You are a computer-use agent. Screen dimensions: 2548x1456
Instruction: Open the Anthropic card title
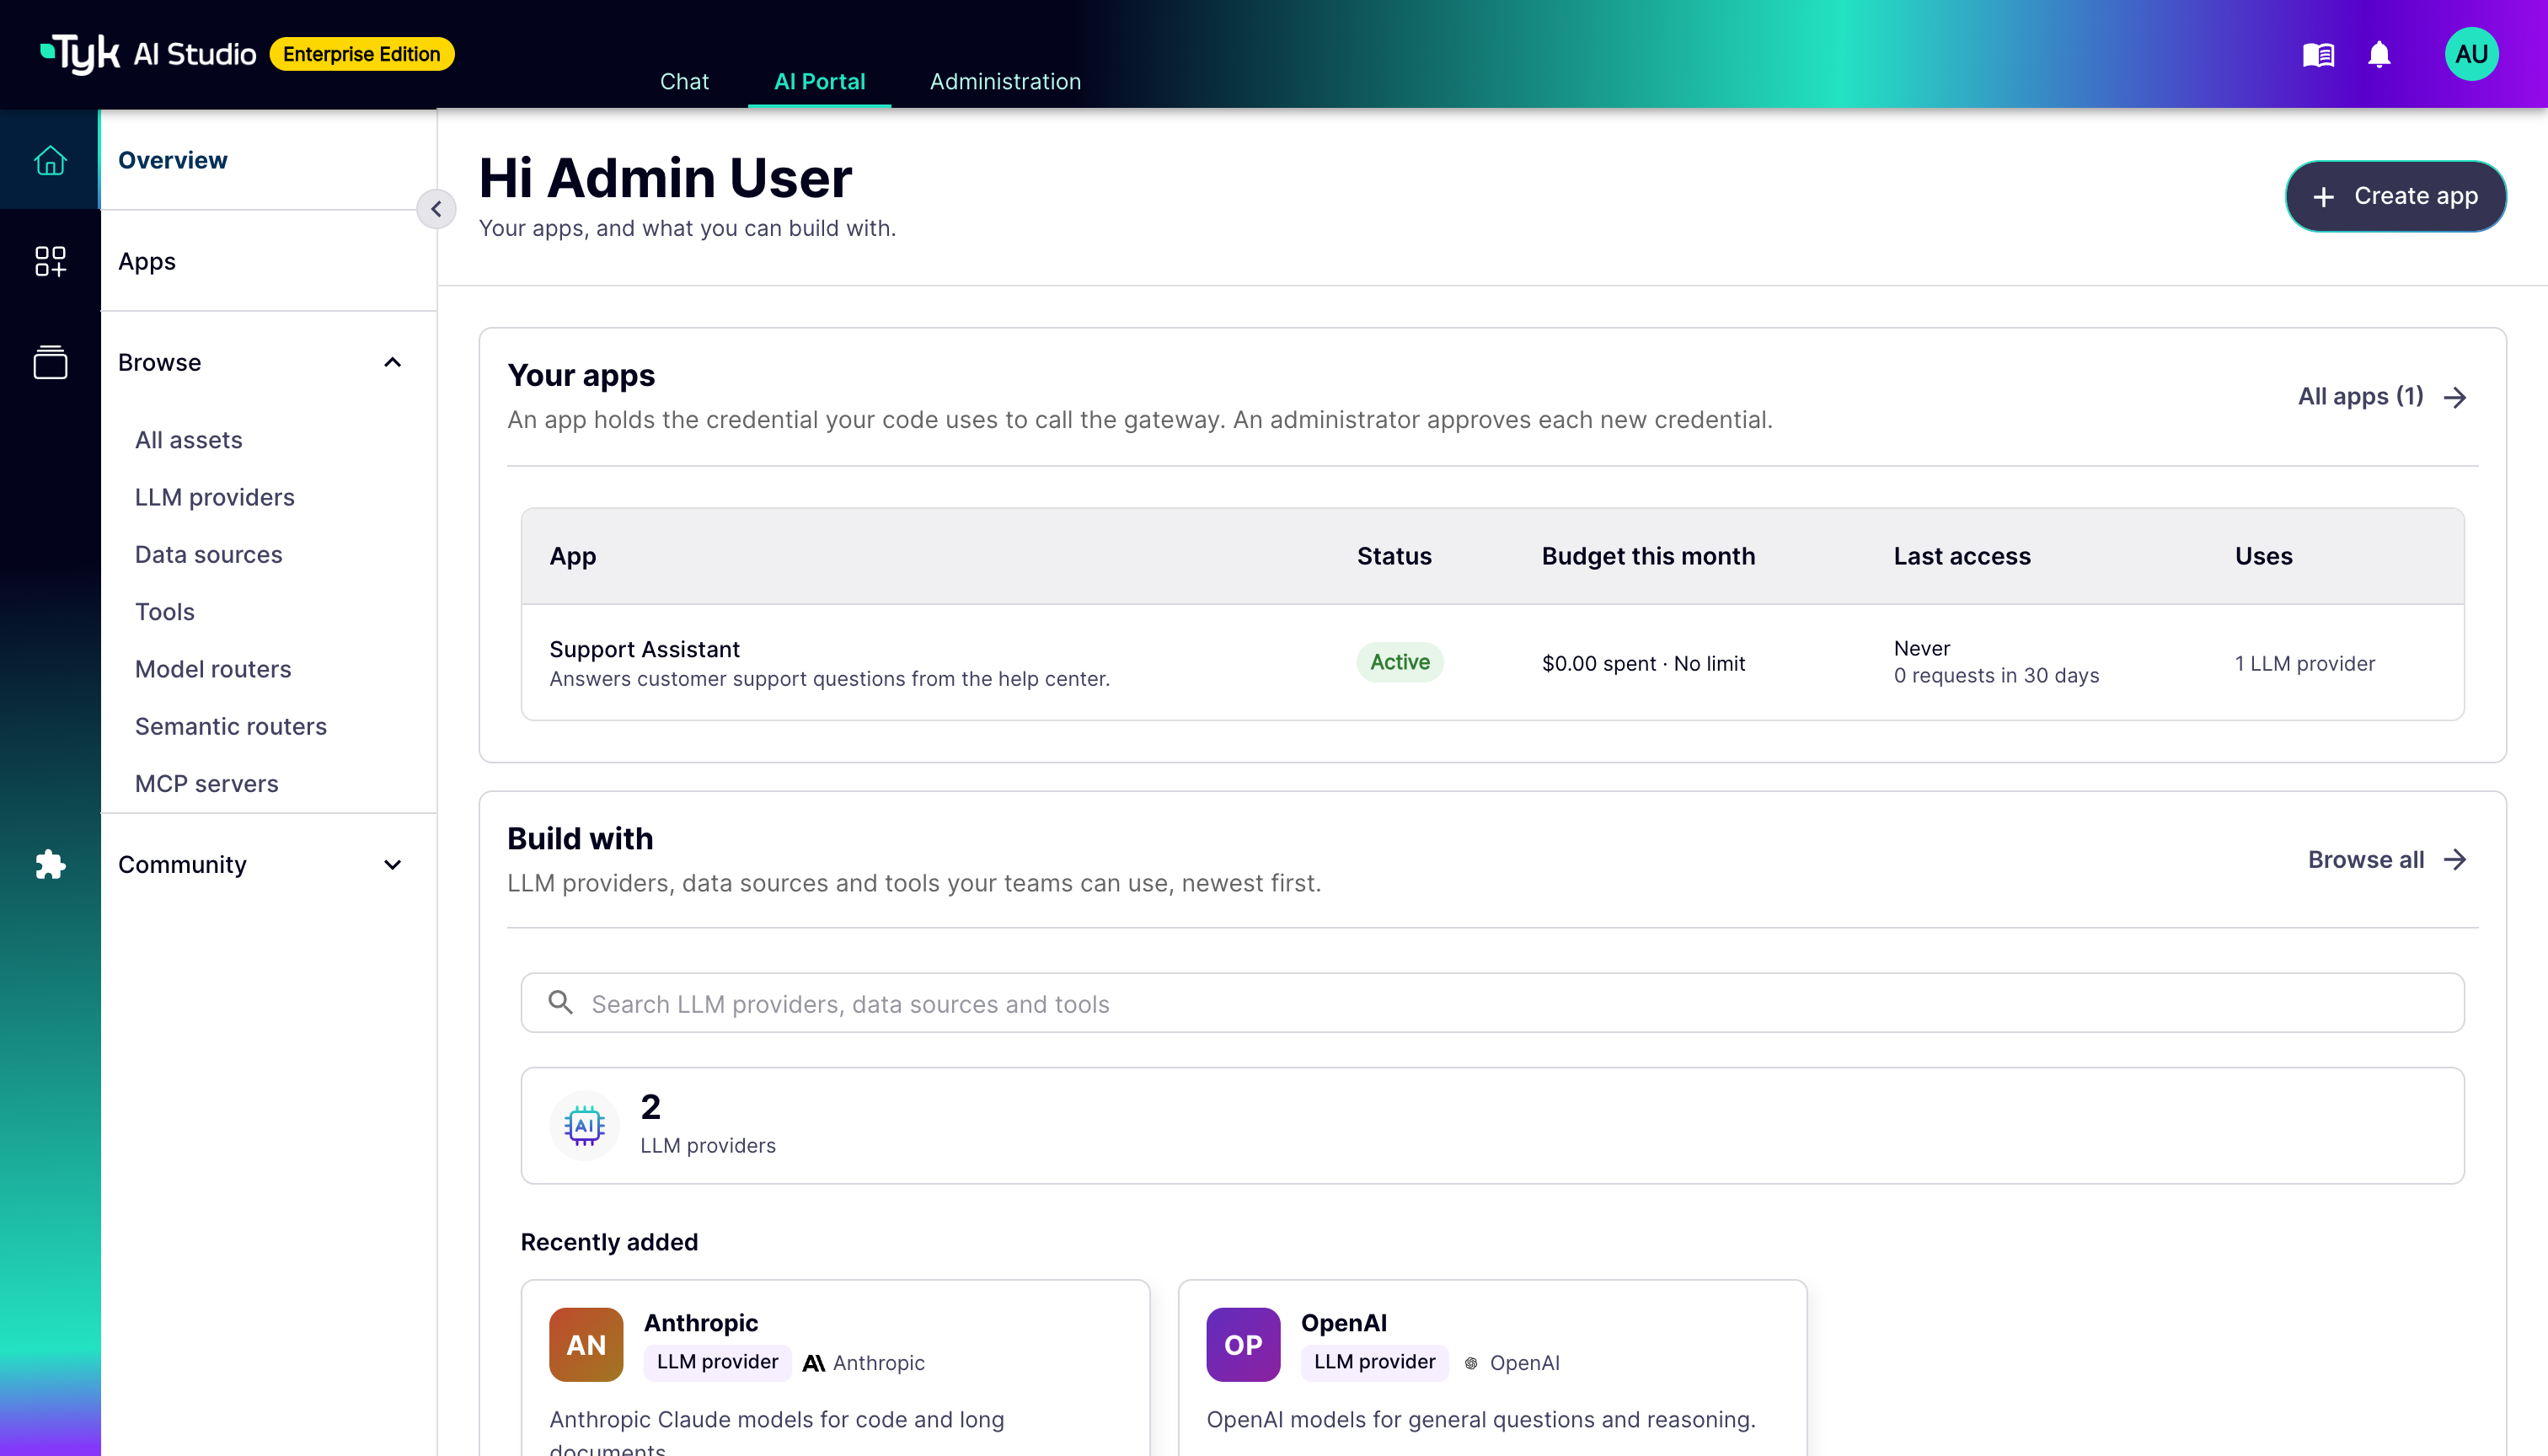[x=701, y=1322]
